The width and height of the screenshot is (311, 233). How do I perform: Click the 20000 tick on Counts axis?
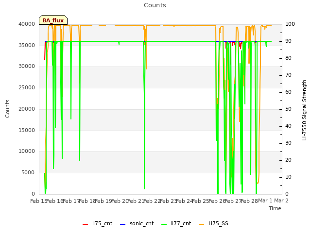pyautogui.click(x=27, y=109)
